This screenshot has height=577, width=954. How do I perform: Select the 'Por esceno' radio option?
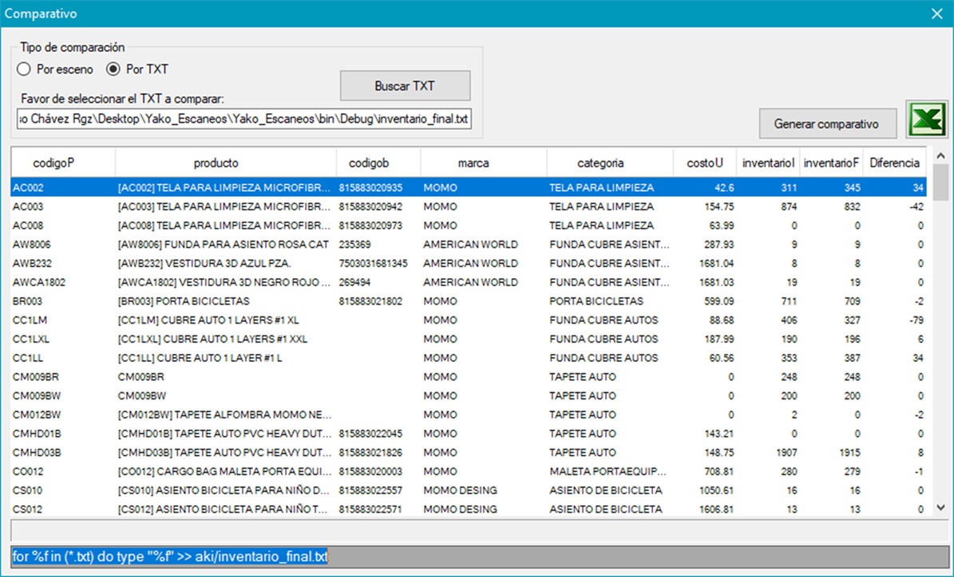[24, 69]
